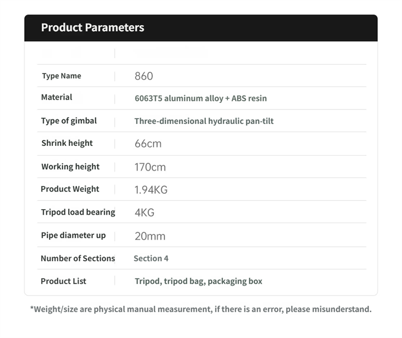The image size is (402, 338).
Task: Select the Material row label
Action: click(57, 97)
